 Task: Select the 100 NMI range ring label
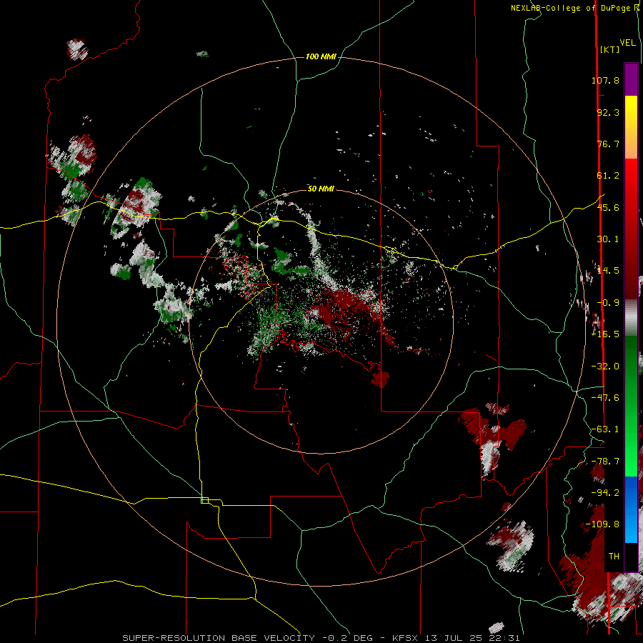click(321, 56)
